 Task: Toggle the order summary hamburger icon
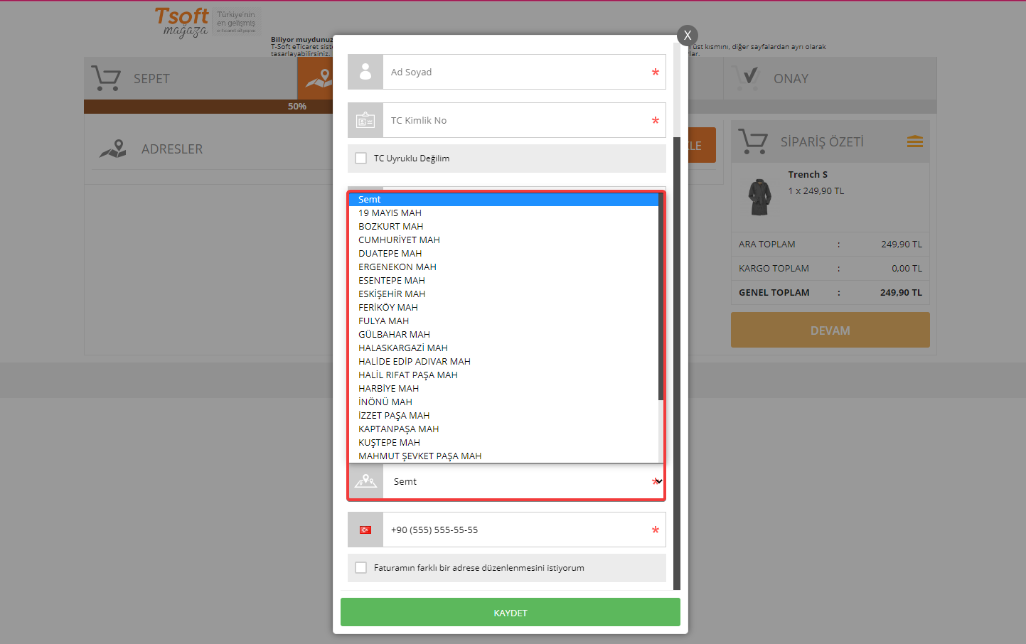pyautogui.click(x=915, y=141)
